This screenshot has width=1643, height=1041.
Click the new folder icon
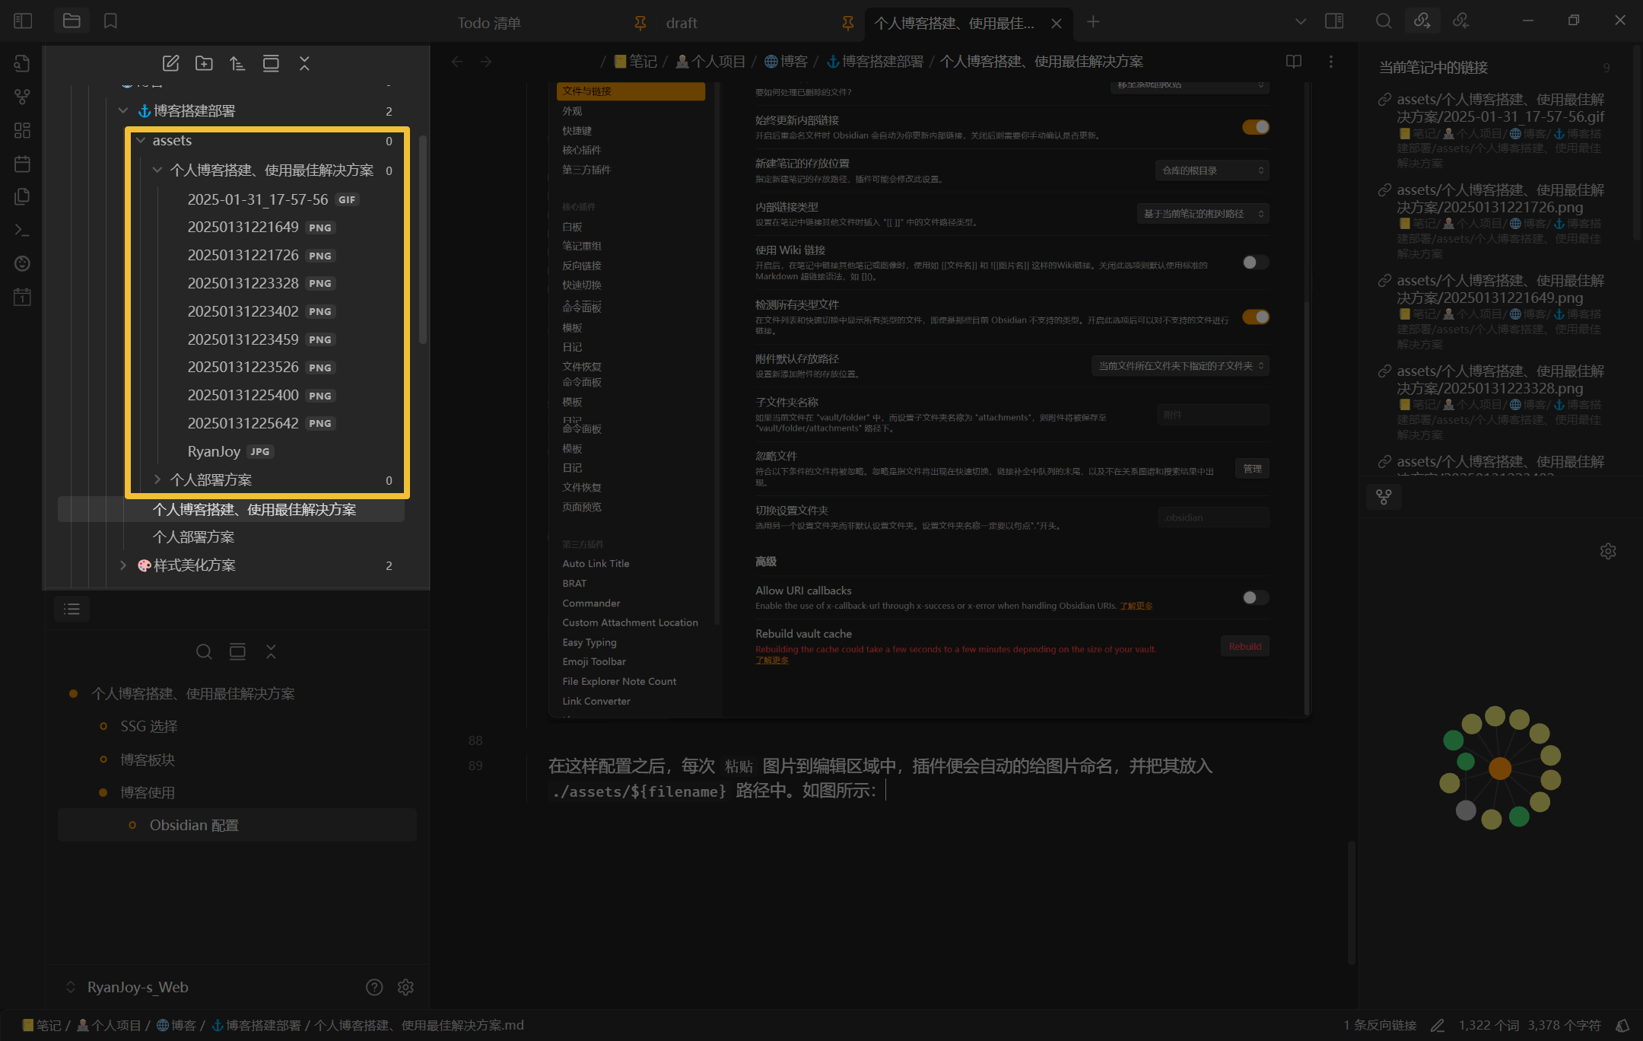[x=204, y=63]
